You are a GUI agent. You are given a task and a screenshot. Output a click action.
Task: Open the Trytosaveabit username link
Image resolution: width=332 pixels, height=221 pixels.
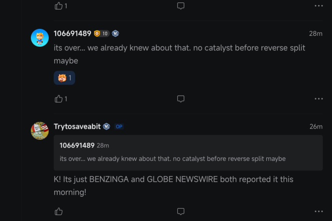point(77,126)
